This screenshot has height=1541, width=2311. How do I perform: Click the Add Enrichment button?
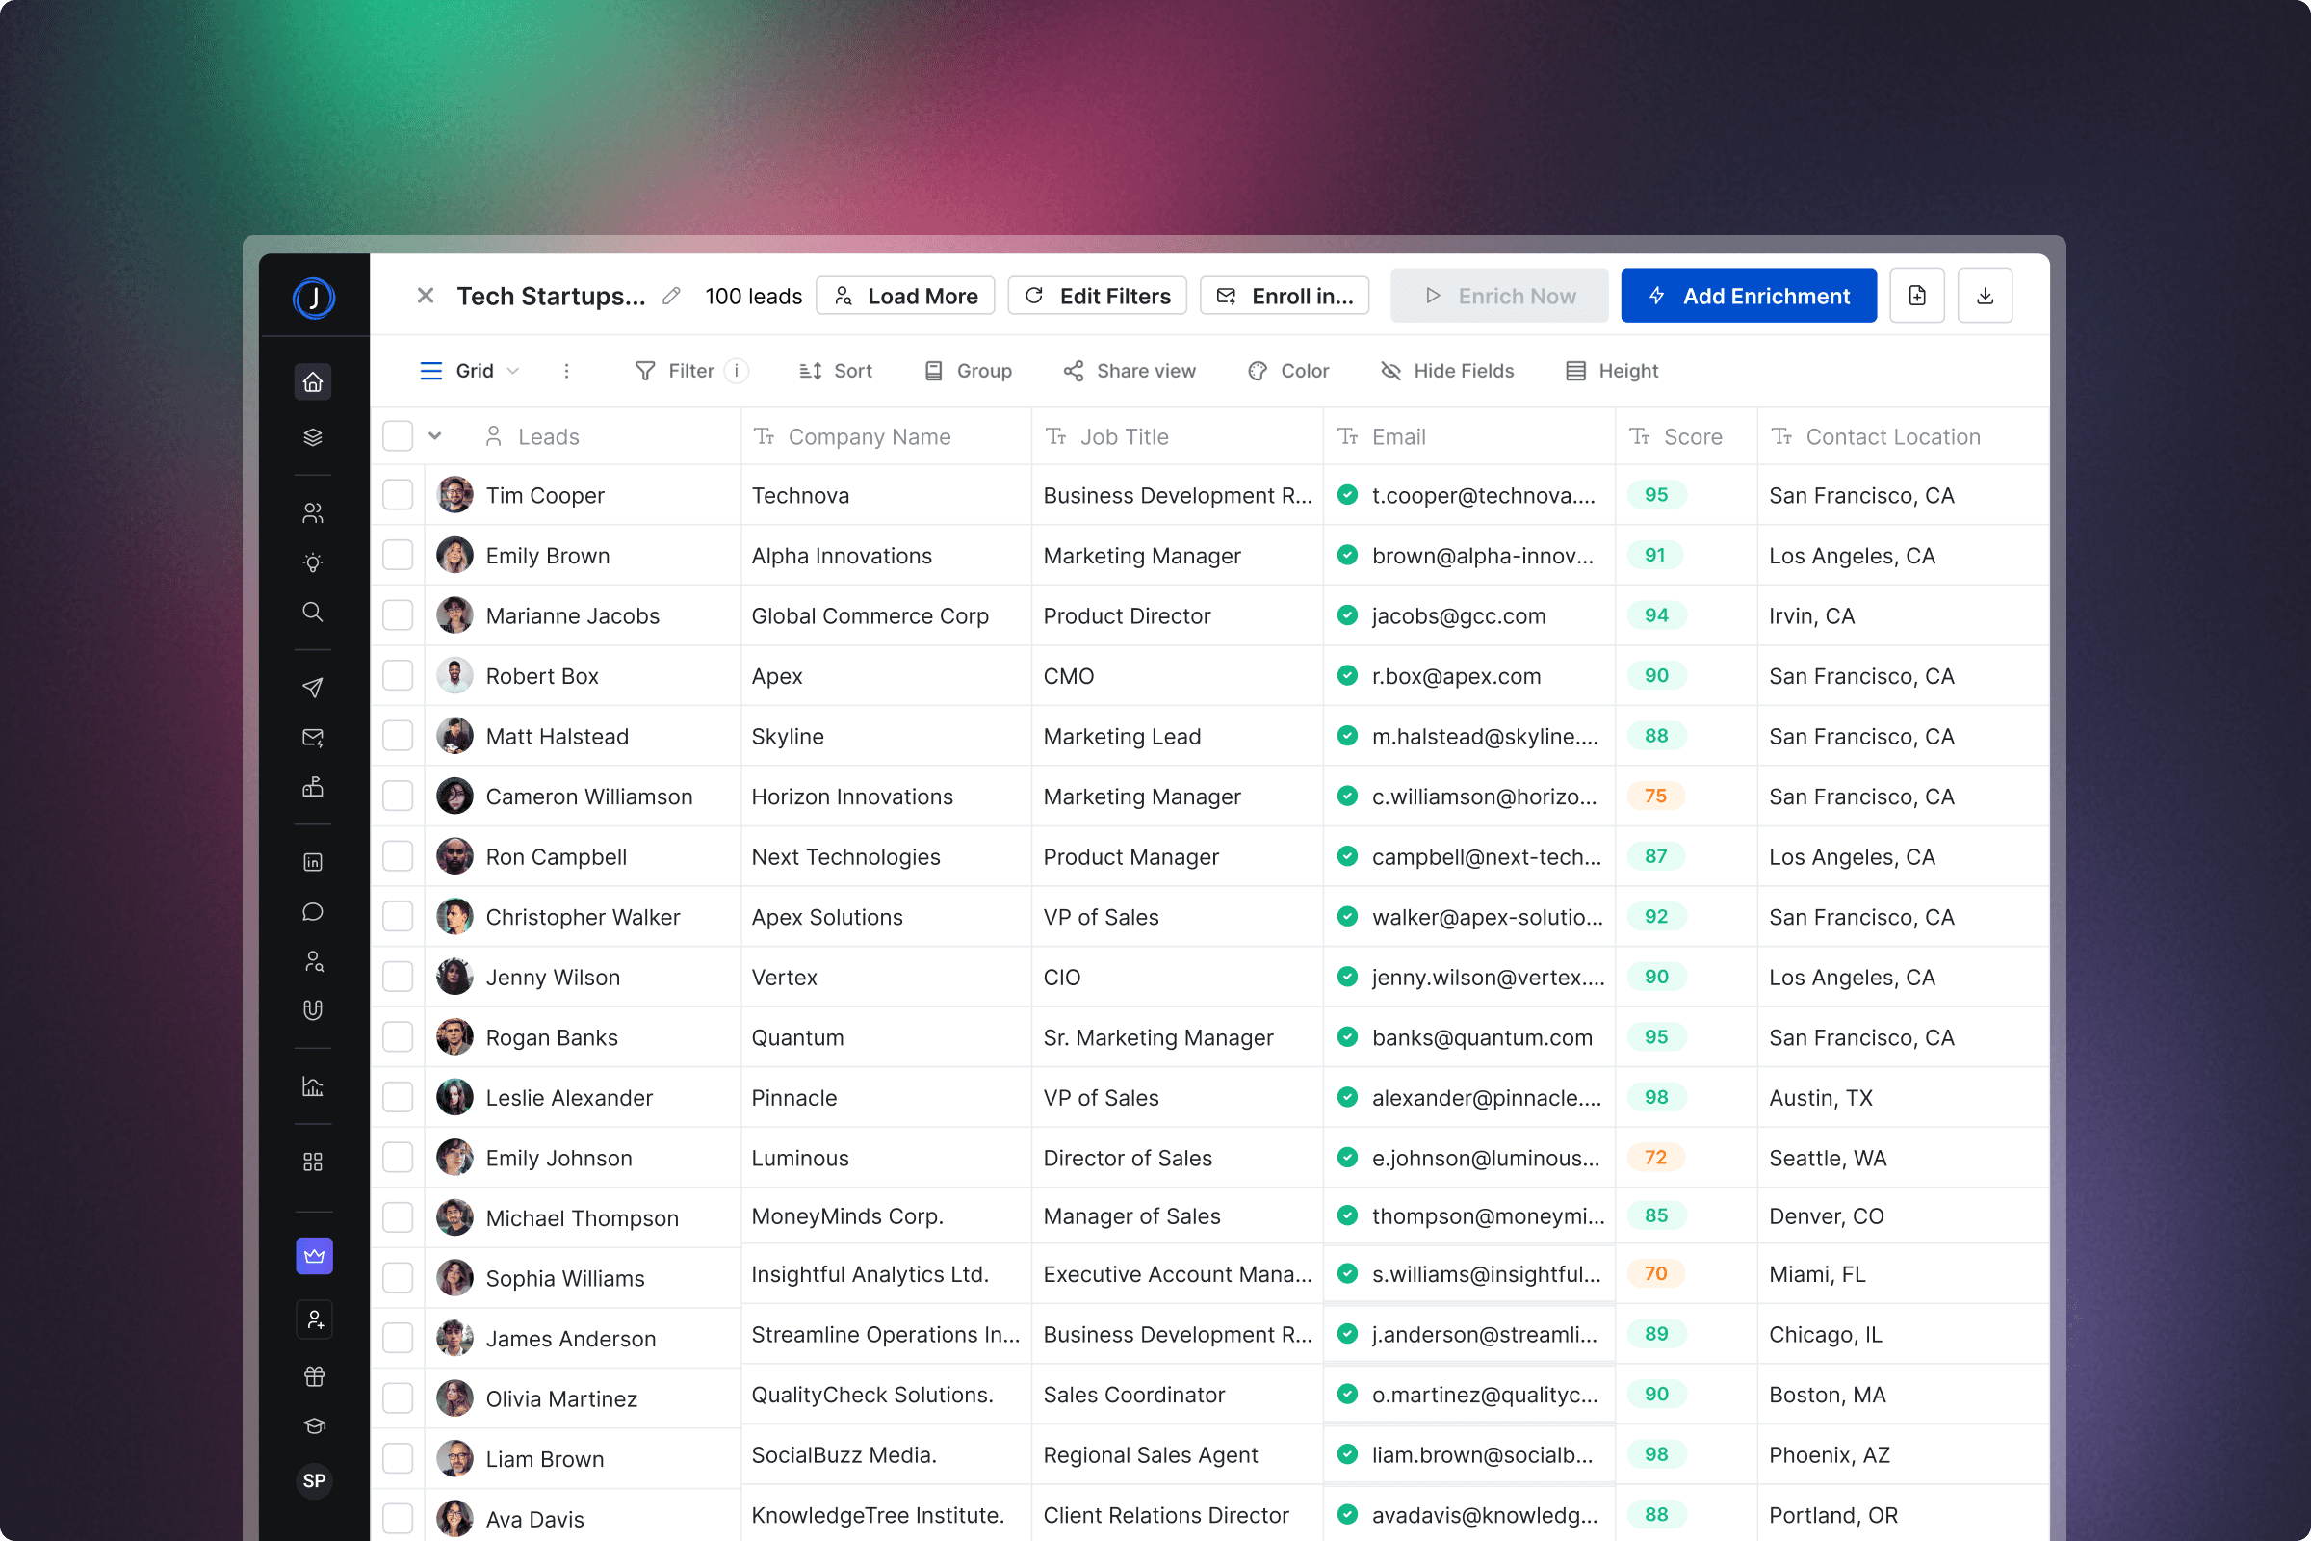coord(1748,296)
